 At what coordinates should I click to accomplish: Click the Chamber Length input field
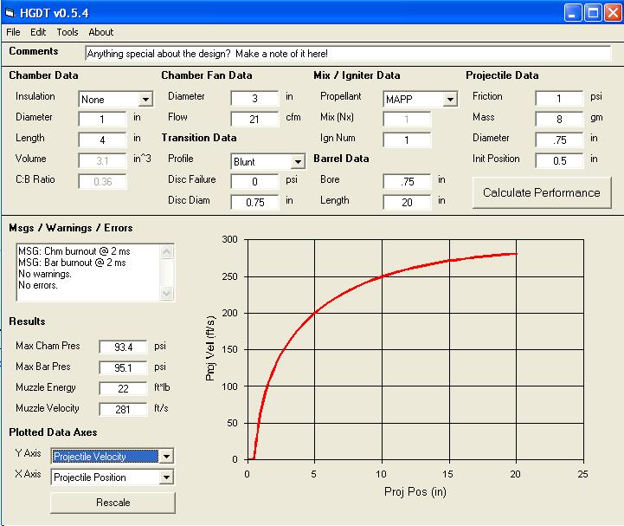(x=102, y=140)
